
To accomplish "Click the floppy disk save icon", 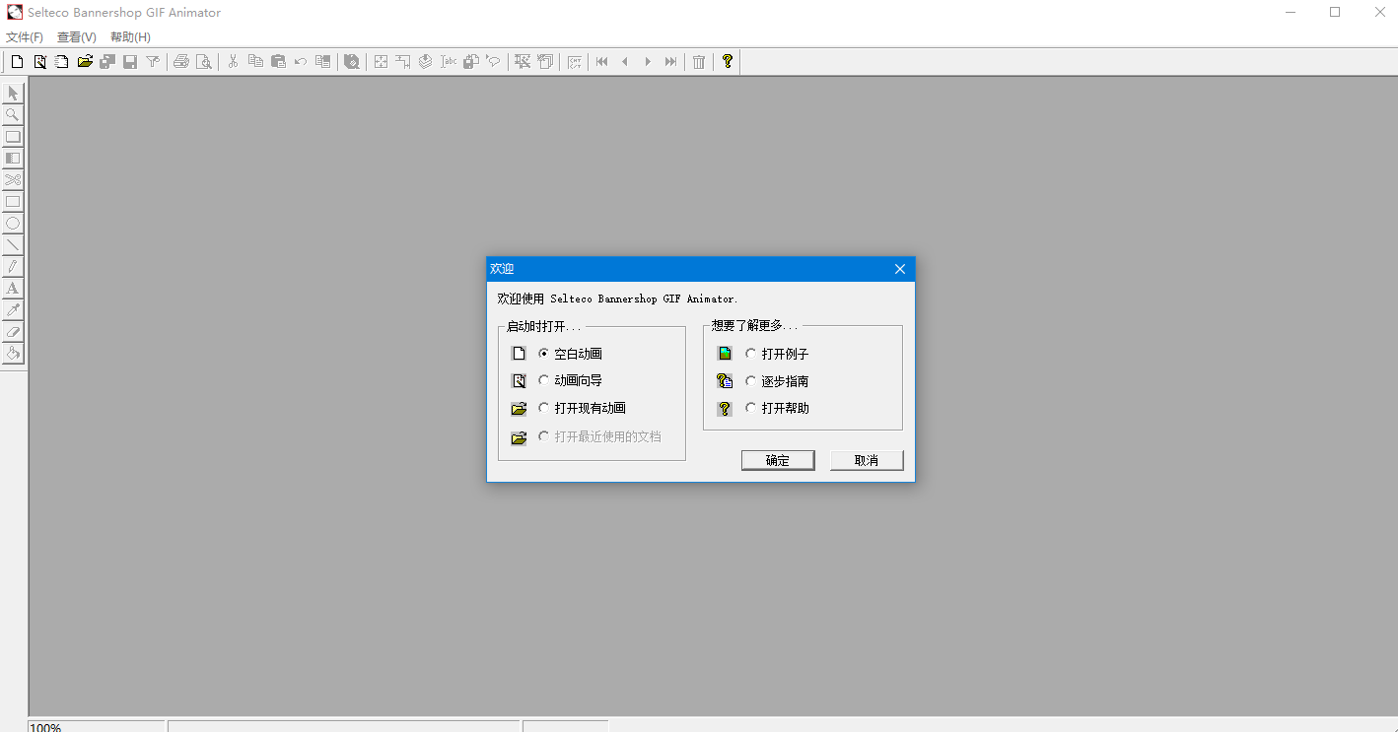I will coord(130,62).
